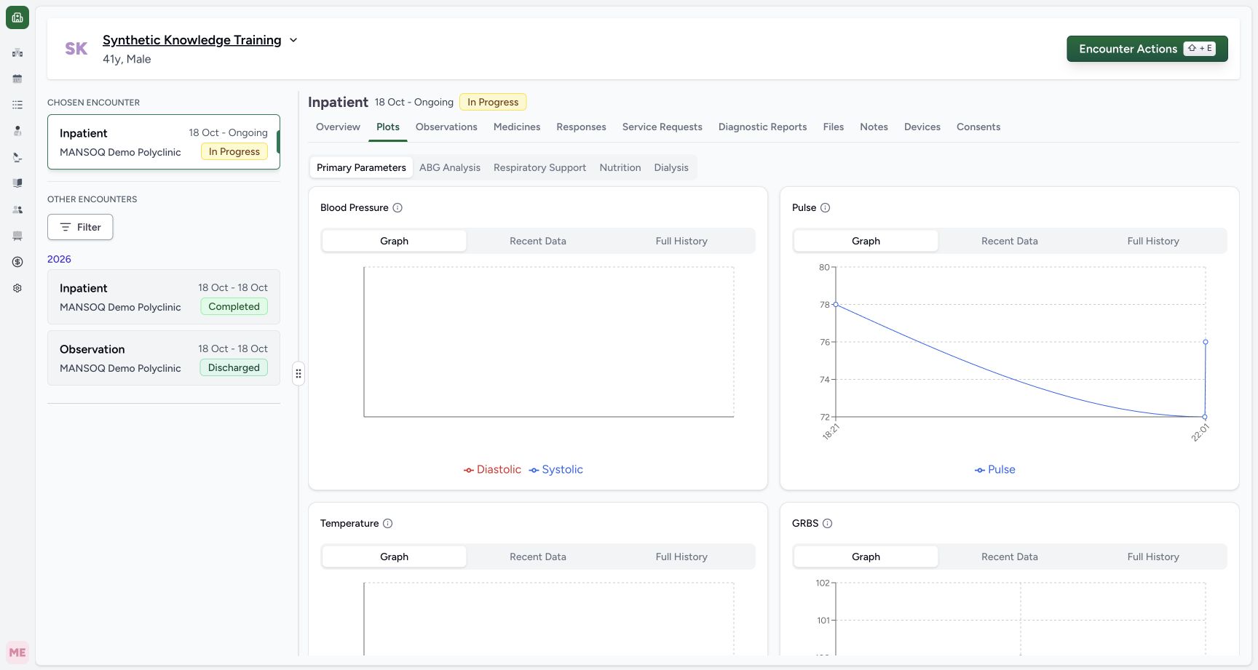
Task: Expand the patient name dropdown chevron
Action: click(293, 40)
